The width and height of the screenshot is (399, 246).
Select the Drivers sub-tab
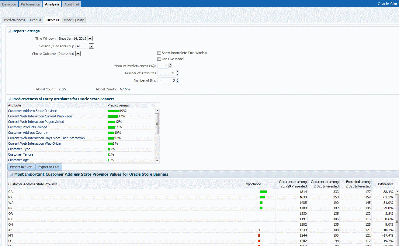(x=53, y=20)
